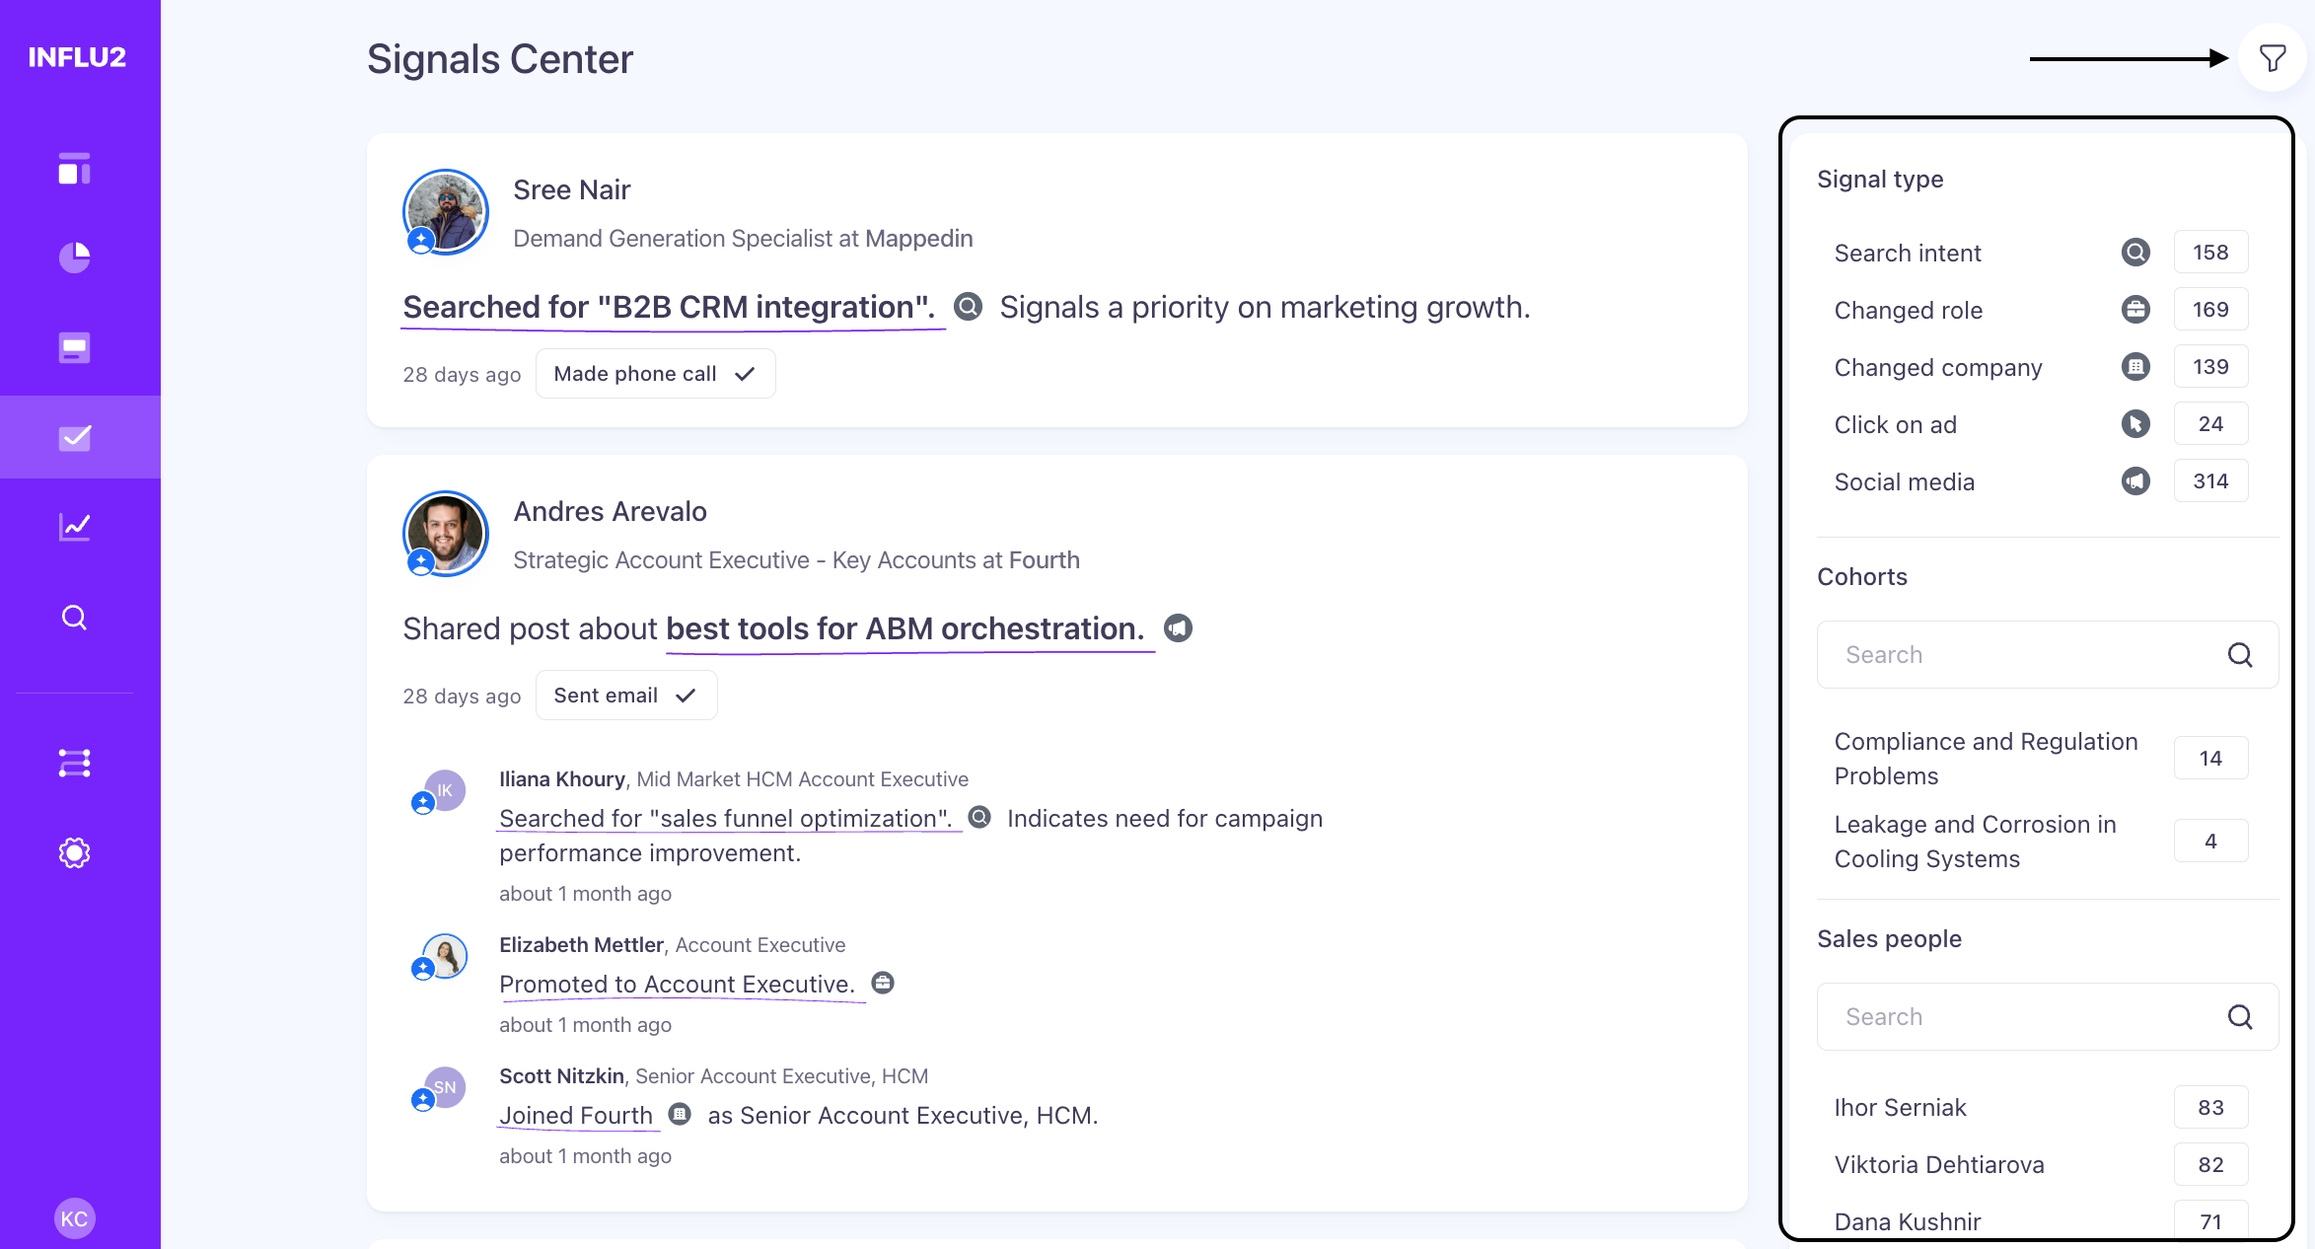
Task: Open the line graph analytics sidebar icon
Action: (74, 527)
